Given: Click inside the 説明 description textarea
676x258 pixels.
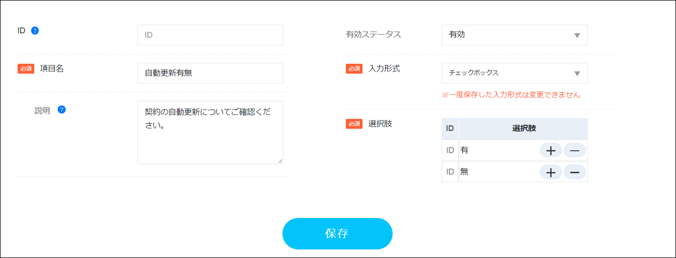Looking at the screenshot, I should click(210, 133).
